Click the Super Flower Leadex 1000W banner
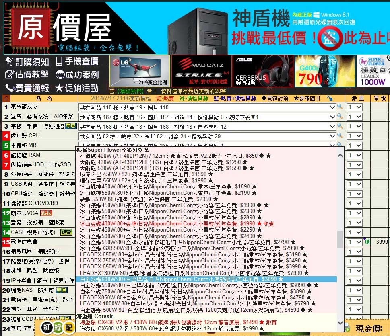Image resolution: width=390 pixels, height=336 pixels. [373, 71]
